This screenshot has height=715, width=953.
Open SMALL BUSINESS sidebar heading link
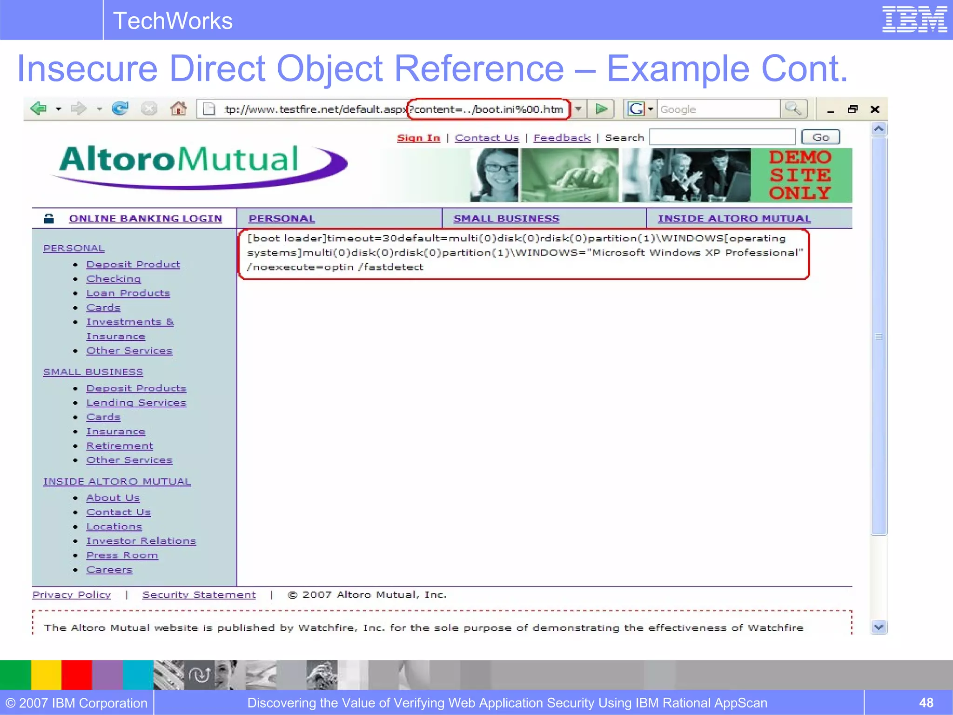coord(93,372)
